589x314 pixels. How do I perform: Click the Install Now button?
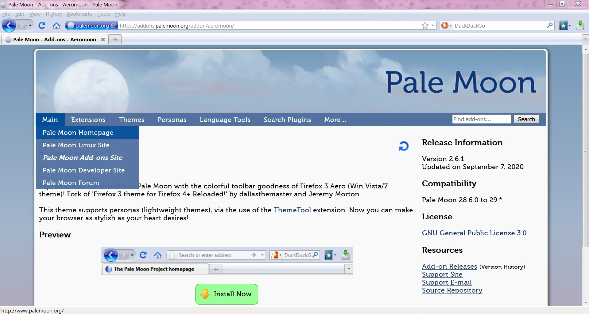(x=227, y=294)
